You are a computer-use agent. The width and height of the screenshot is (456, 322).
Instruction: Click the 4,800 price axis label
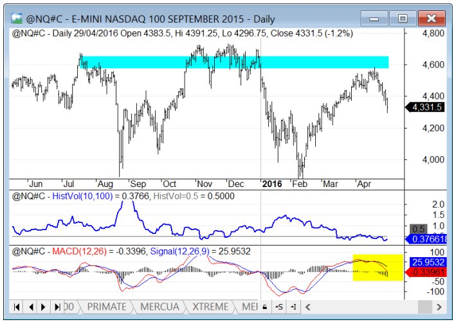tap(433, 33)
